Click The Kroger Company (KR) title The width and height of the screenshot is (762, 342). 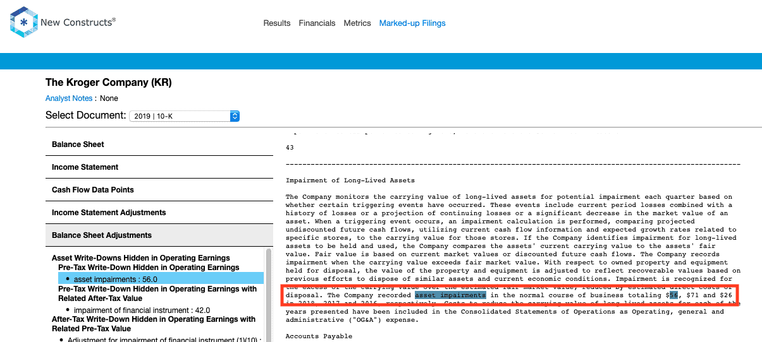[109, 83]
